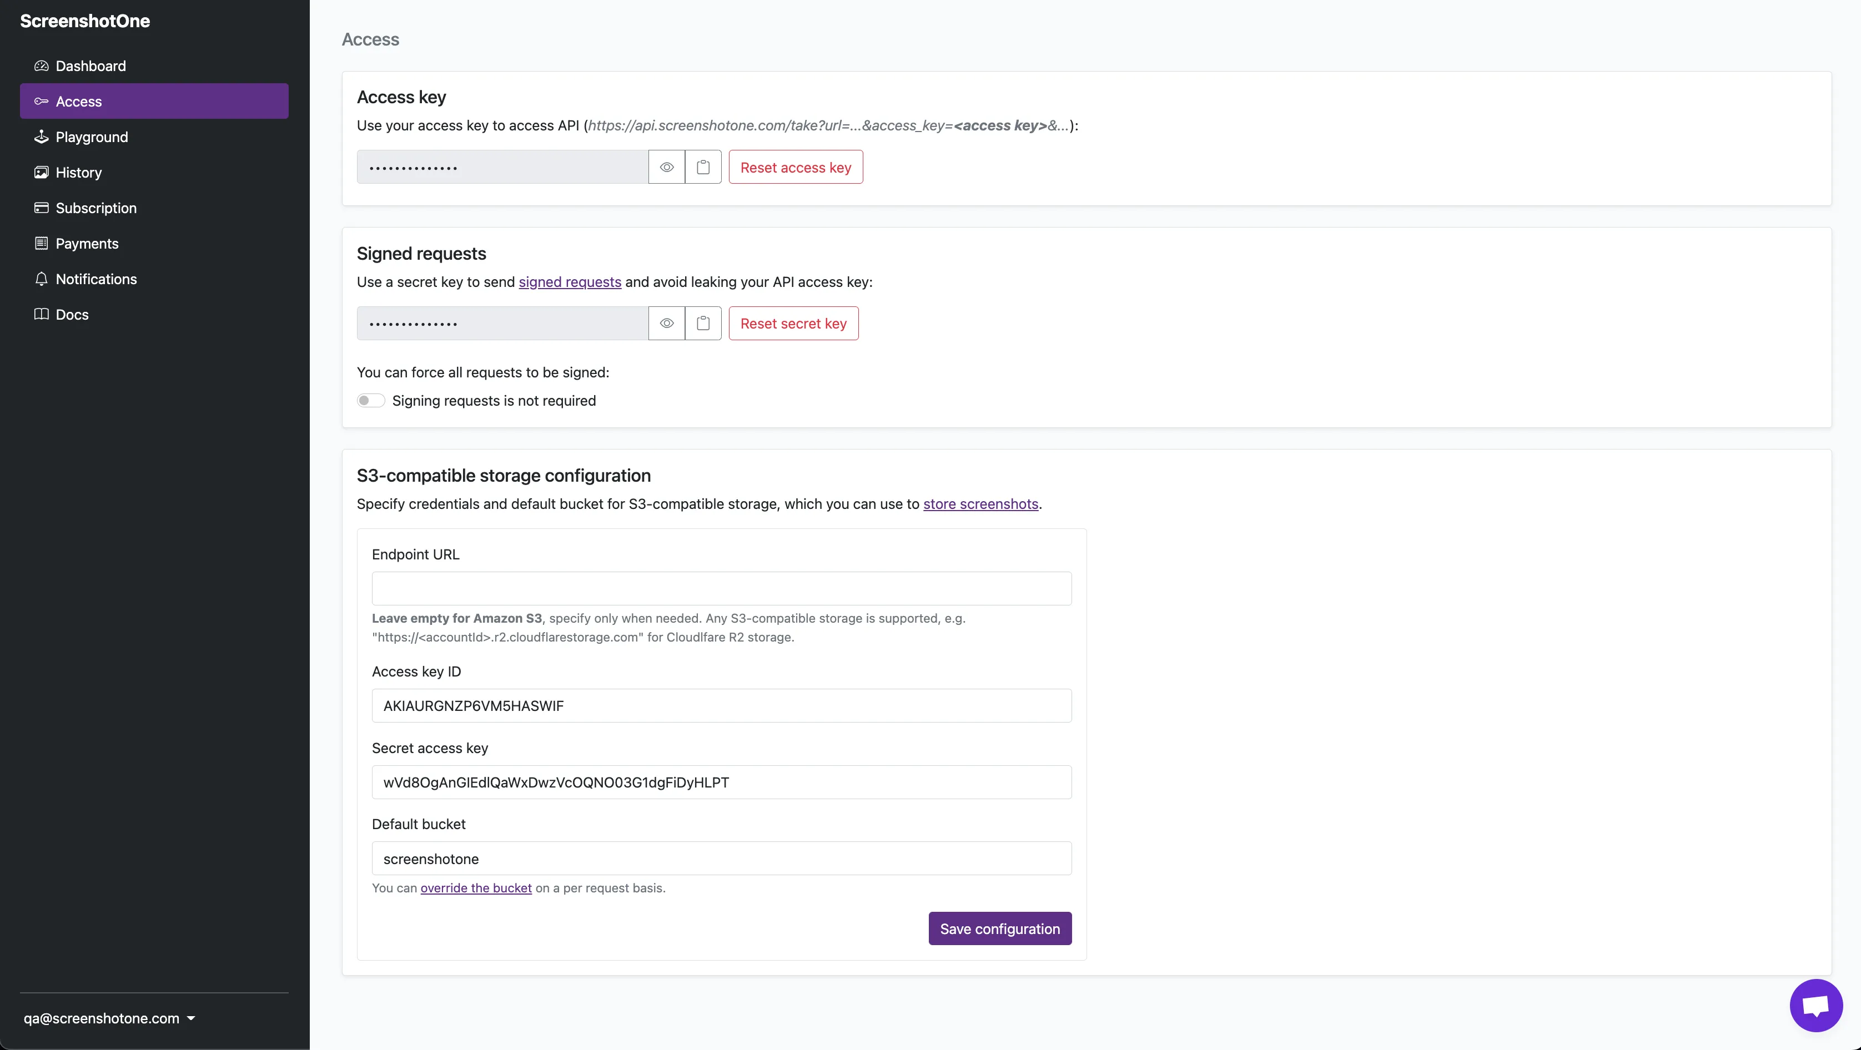Click Reset secret key button
This screenshot has width=1861, height=1050.
pyautogui.click(x=792, y=323)
